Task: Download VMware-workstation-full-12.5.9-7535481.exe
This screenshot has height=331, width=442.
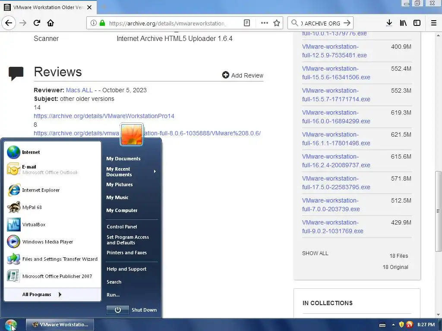Action: pyautogui.click(x=335, y=51)
